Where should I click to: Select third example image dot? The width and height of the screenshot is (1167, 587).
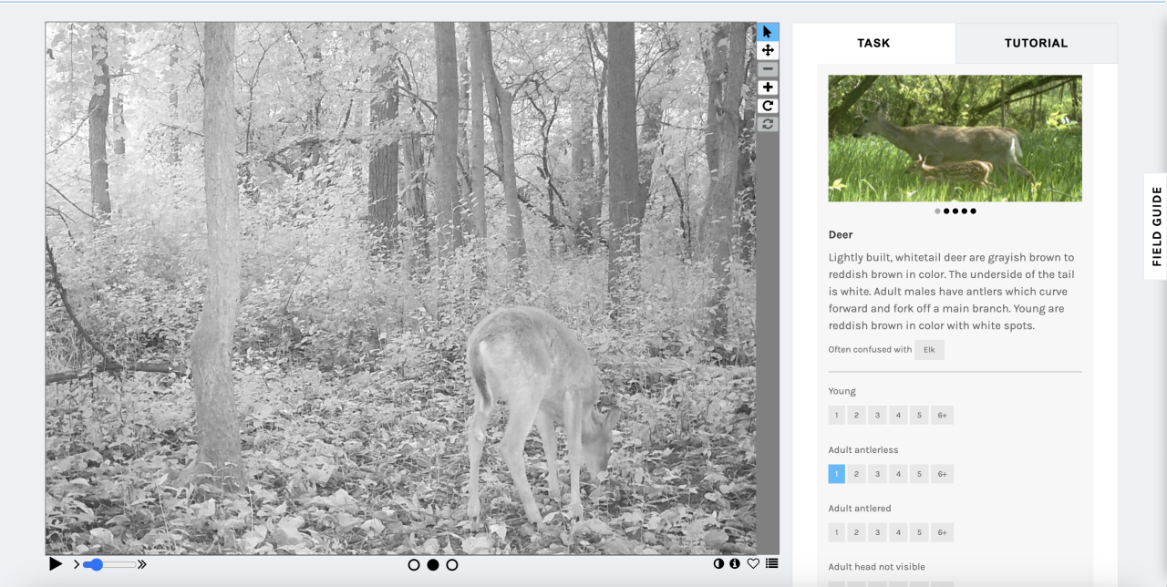tap(955, 211)
